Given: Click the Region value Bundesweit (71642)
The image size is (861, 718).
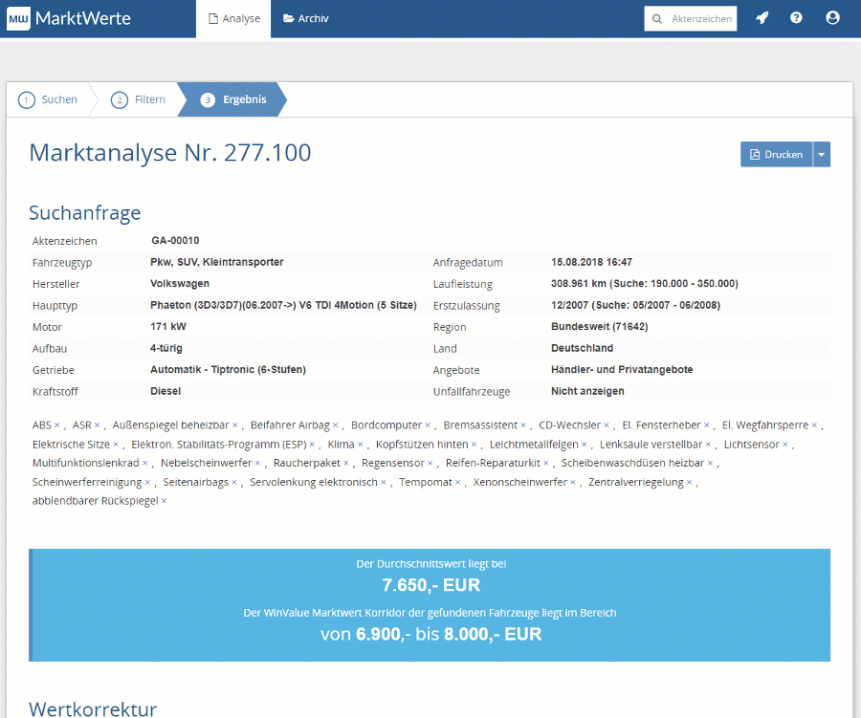Looking at the screenshot, I should [x=600, y=327].
